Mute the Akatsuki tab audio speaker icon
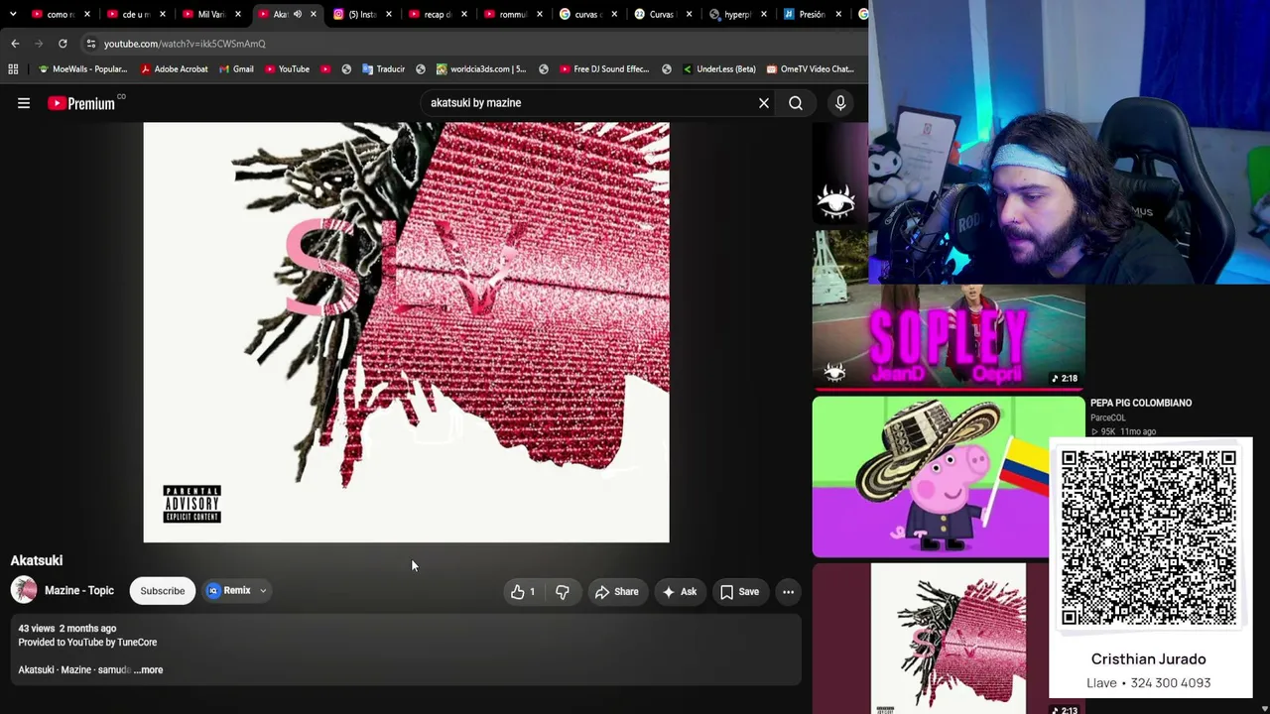The width and height of the screenshot is (1270, 714). pos(297,14)
